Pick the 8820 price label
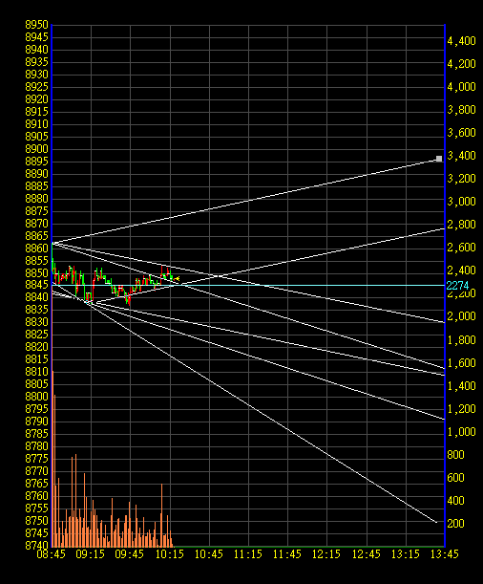The height and width of the screenshot is (584, 483). (37, 347)
